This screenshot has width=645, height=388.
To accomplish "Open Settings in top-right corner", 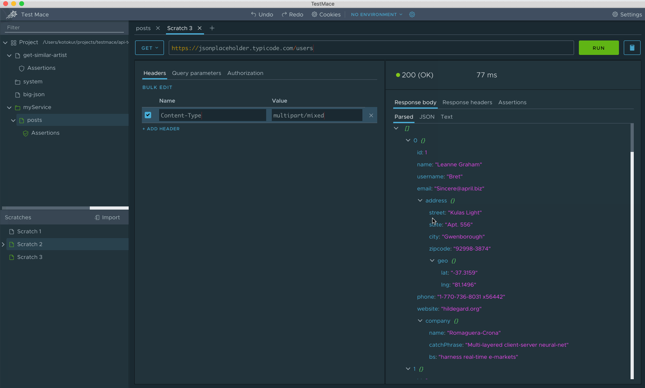I will coord(627,14).
